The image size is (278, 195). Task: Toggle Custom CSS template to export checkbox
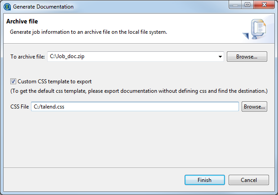point(13,82)
